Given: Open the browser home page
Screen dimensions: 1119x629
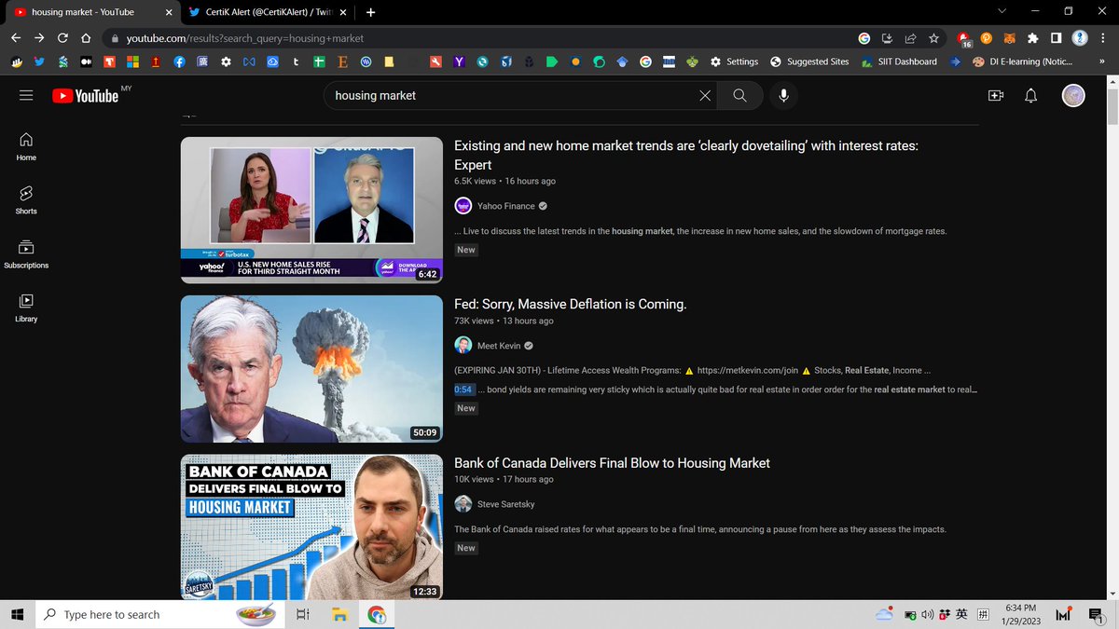Looking at the screenshot, I should 86,38.
